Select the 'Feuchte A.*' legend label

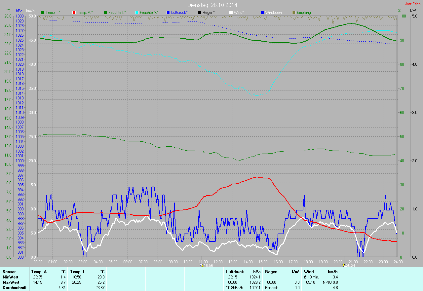(149, 13)
